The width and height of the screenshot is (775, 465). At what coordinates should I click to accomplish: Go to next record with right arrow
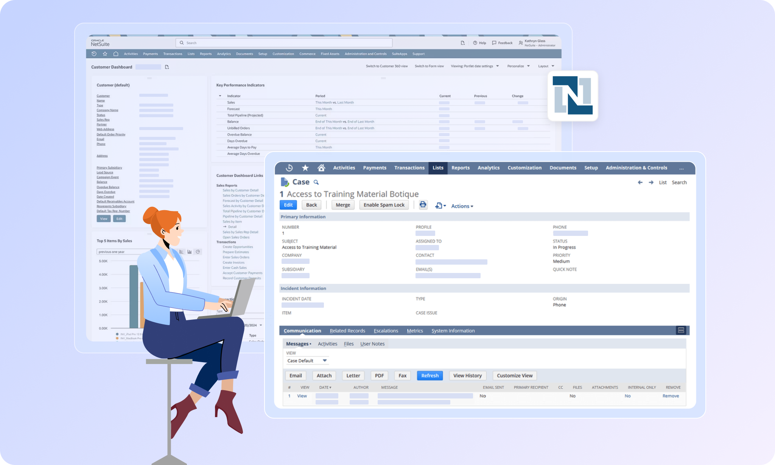651,182
